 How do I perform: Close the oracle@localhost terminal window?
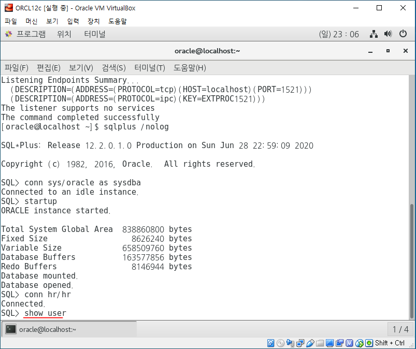tap(406, 51)
